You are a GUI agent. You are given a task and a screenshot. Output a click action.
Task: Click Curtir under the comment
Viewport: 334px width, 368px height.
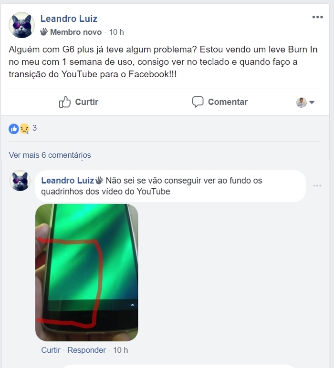tap(51, 350)
